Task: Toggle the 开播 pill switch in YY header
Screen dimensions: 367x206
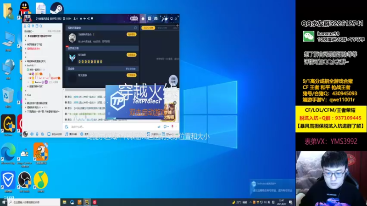Action: click(134, 18)
